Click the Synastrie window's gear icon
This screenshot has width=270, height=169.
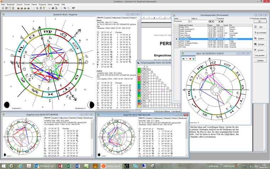tap(4, 15)
